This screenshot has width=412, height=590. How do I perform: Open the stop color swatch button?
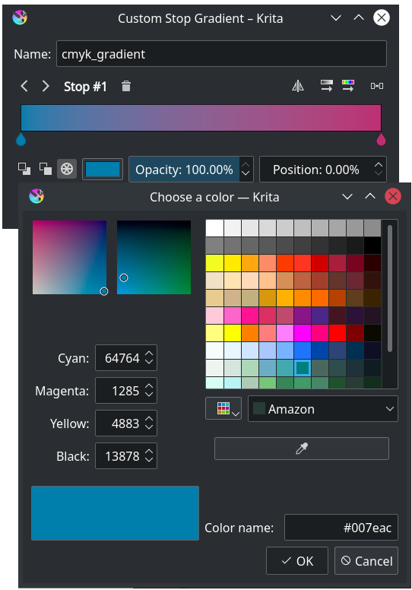pos(103,169)
